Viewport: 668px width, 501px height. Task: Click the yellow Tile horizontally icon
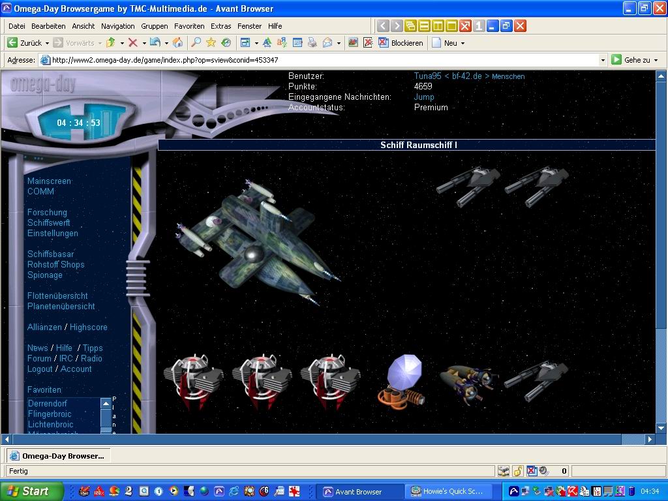pyautogui.click(x=424, y=26)
